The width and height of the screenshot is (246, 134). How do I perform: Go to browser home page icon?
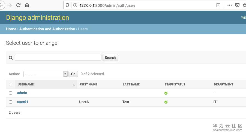click(27, 5)
